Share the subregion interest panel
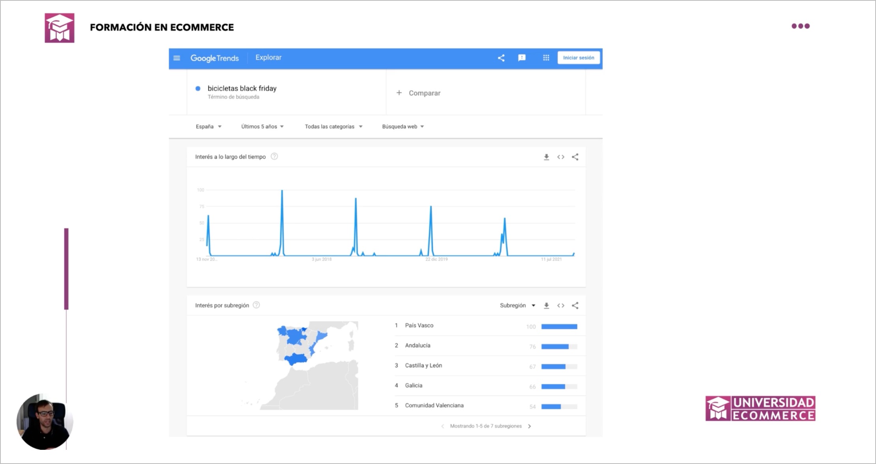876x464 pixels. pyautogui.click(x=575, y=305)
